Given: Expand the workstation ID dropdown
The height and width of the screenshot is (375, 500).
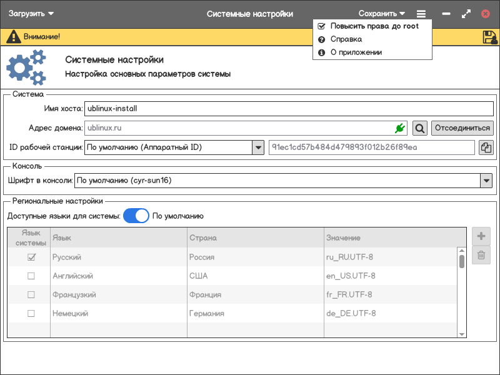Looking at the screenshot, I should [257, 147].
